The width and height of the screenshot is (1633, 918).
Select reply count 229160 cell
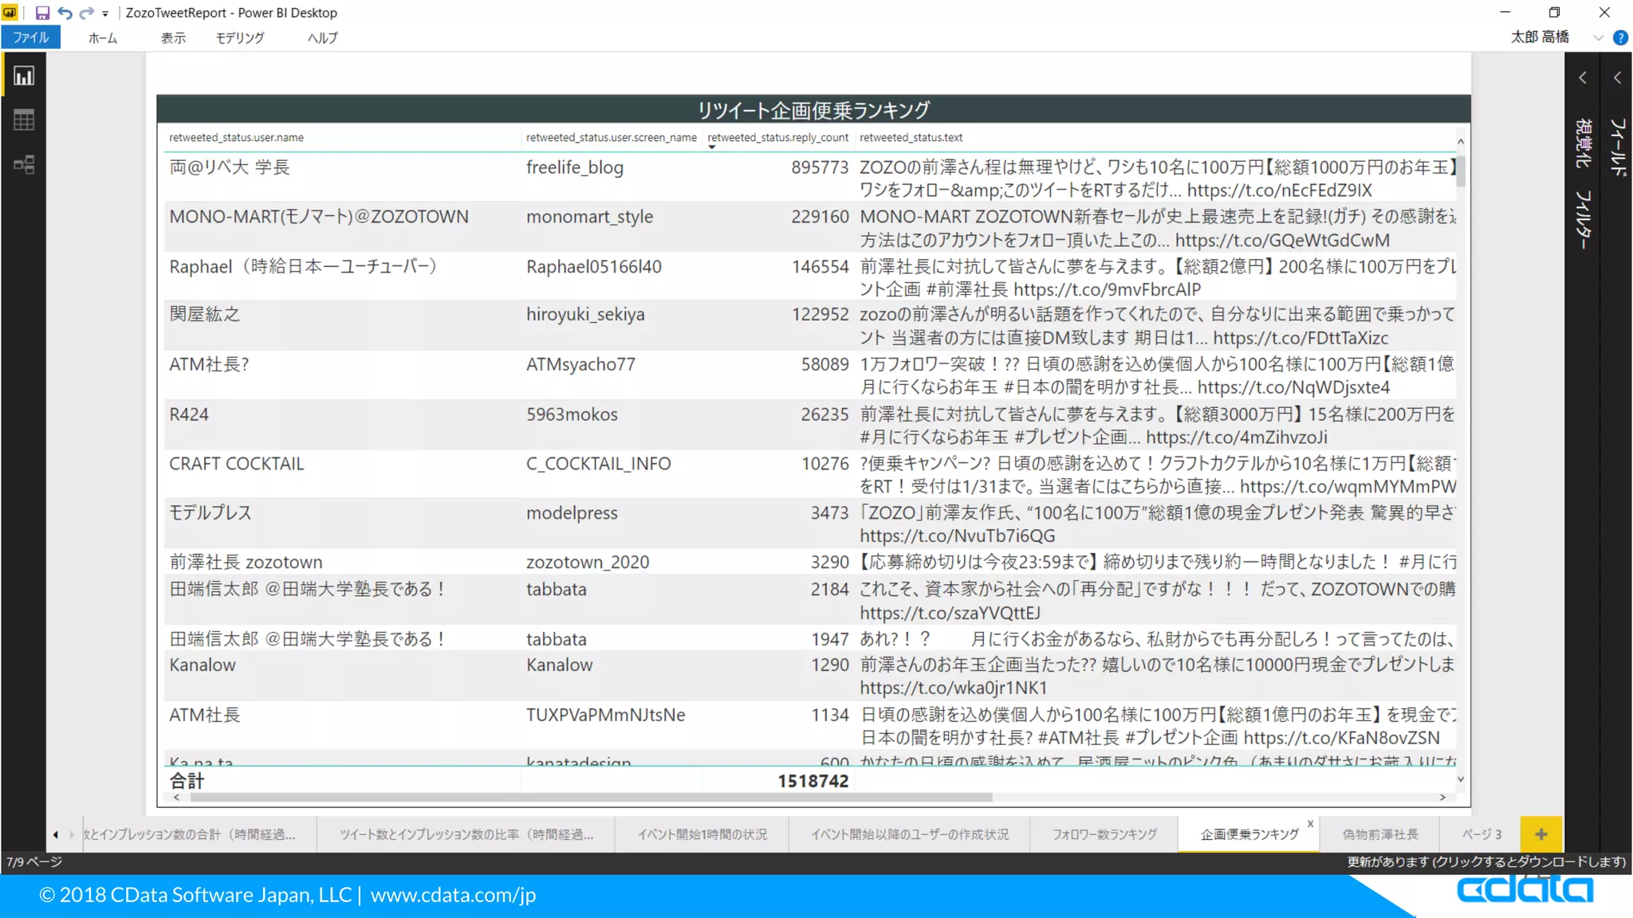[x=820, y=217]
